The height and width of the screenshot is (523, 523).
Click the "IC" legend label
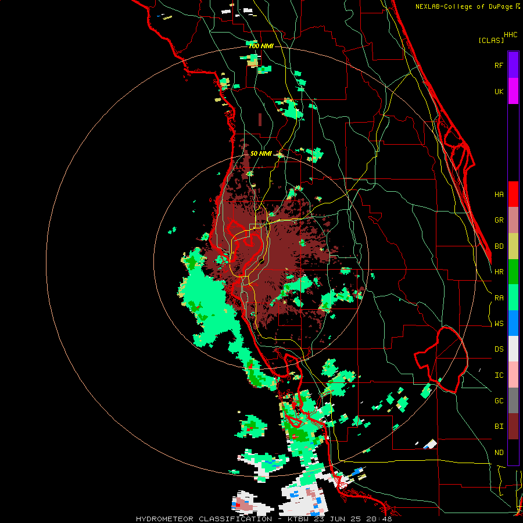499,375
